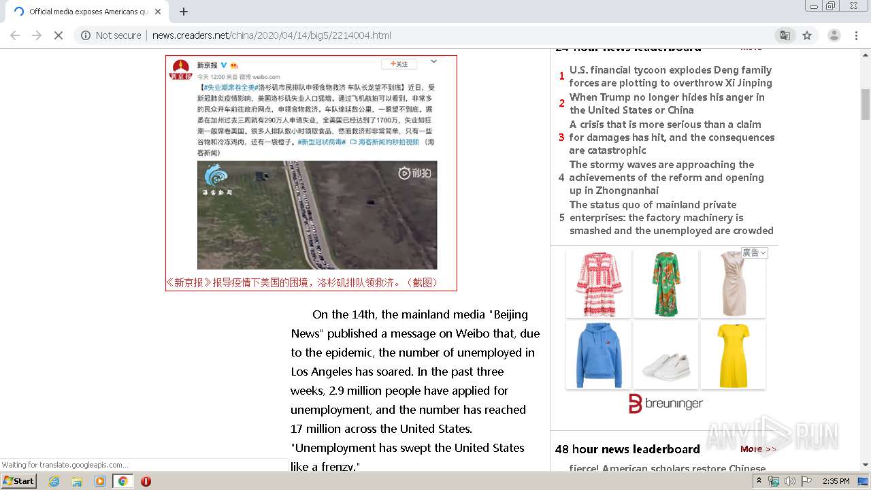Viewport: 871px width, 490px height.
Task: Click the breuninger logo
Action: 665,404
